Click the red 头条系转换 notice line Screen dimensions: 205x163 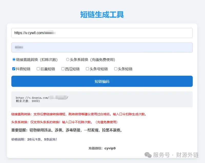(x=65, y=122)
